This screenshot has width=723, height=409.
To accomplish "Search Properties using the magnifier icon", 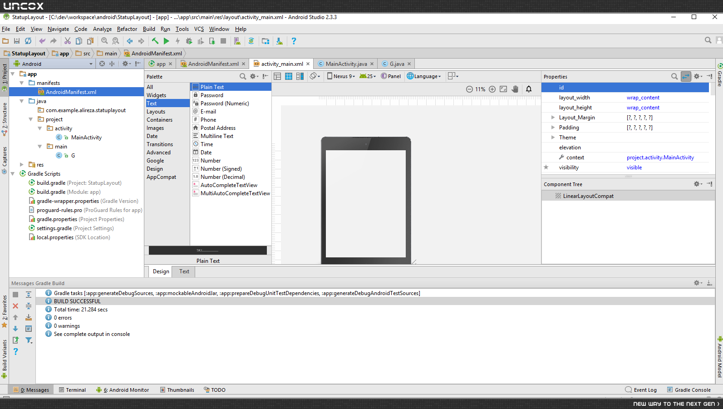I will [x=674, y=76].
